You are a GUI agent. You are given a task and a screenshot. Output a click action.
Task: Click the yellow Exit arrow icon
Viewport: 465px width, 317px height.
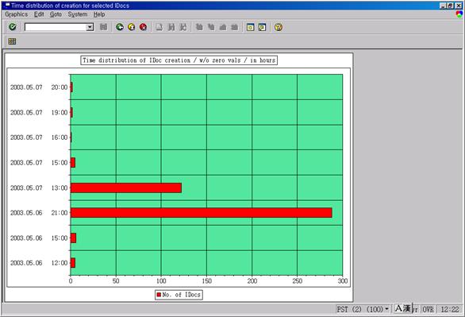click(x=132, y=27)
